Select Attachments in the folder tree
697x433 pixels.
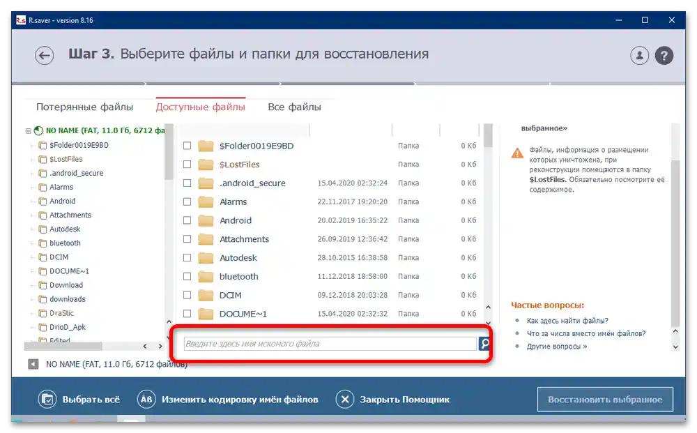pyautogui.click(x=70, y=215)
